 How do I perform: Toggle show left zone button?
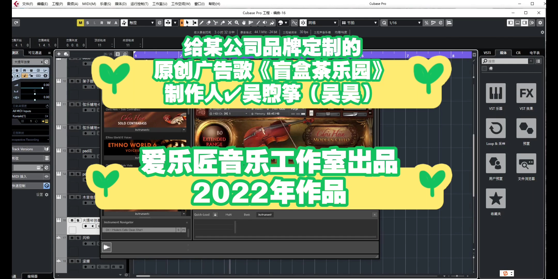click(x=510, y=23)
